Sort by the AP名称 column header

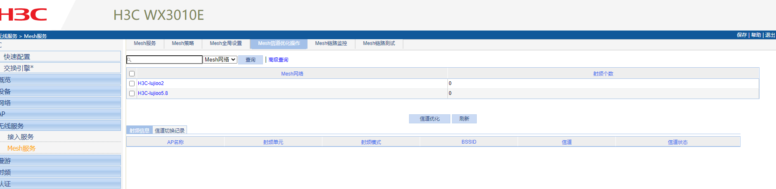pyautogui.click(x=175, y=142)
